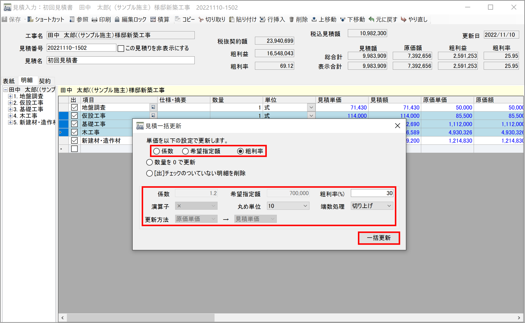Select the 希望指定額 radio option
525x323 pixels.
pyautogui.click(x=185, y=151)
